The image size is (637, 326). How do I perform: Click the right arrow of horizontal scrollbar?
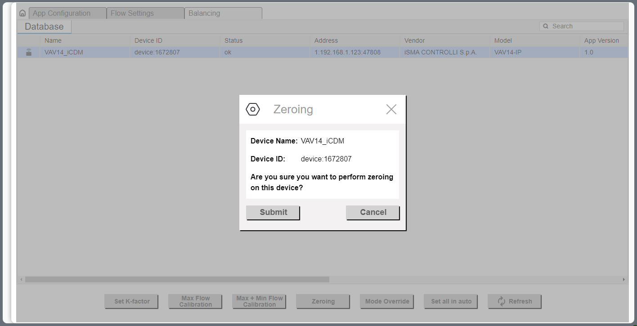click(x=624, y=280)
